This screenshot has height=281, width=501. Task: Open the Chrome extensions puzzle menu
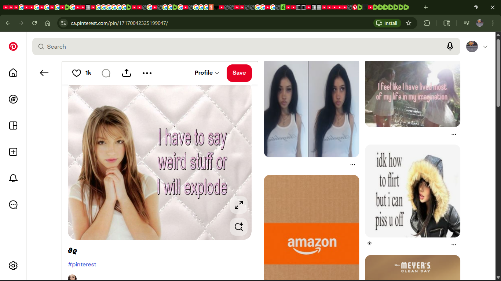(427, 23)
